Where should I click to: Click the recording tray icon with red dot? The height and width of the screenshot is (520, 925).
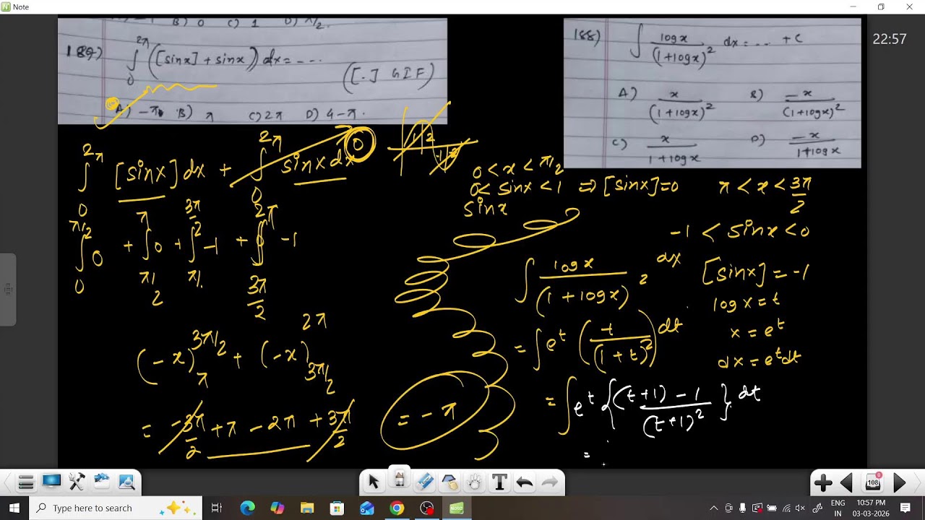(x=757, y=508)
